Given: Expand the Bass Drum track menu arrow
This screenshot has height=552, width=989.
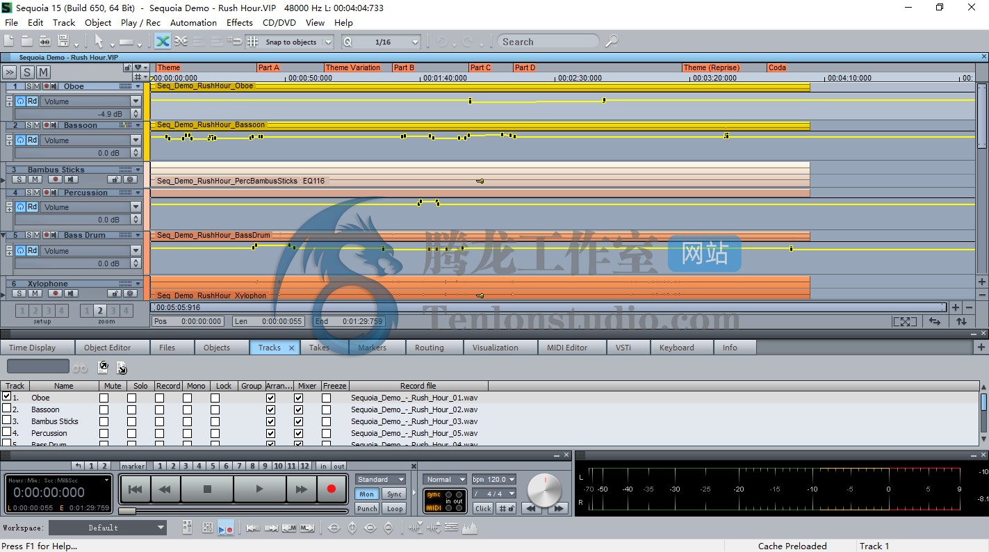Looking at the screenshot, I should pos(138,235).
